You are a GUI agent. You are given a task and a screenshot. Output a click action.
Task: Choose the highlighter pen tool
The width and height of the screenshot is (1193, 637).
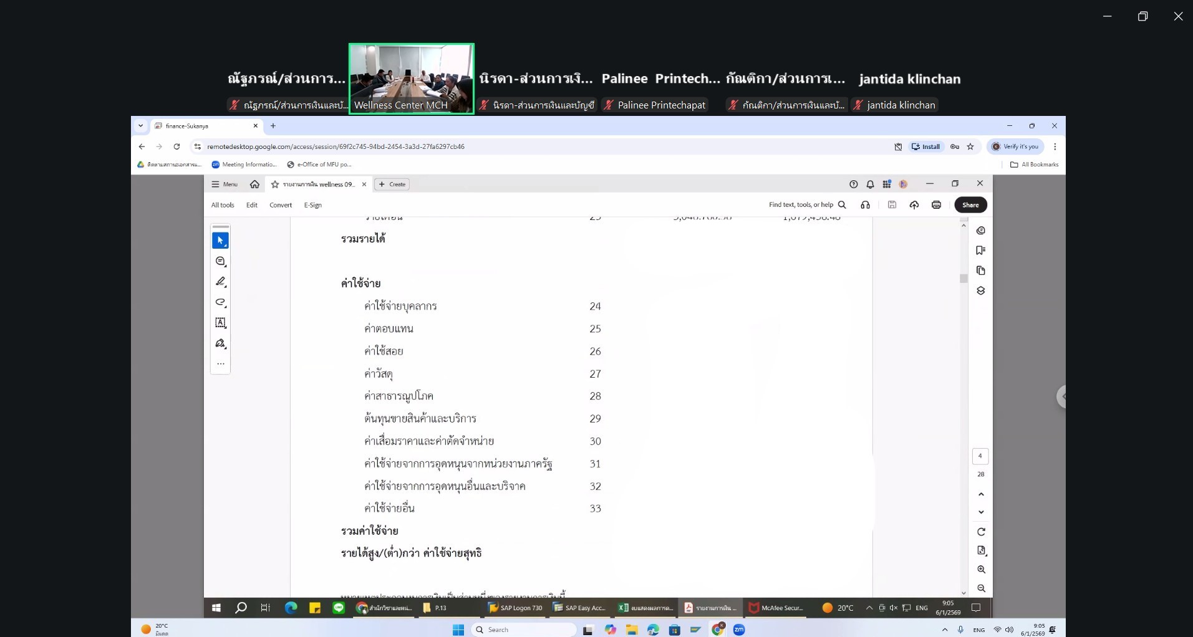[220, 282]
